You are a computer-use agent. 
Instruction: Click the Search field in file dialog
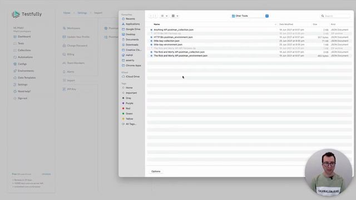(335, 16)
